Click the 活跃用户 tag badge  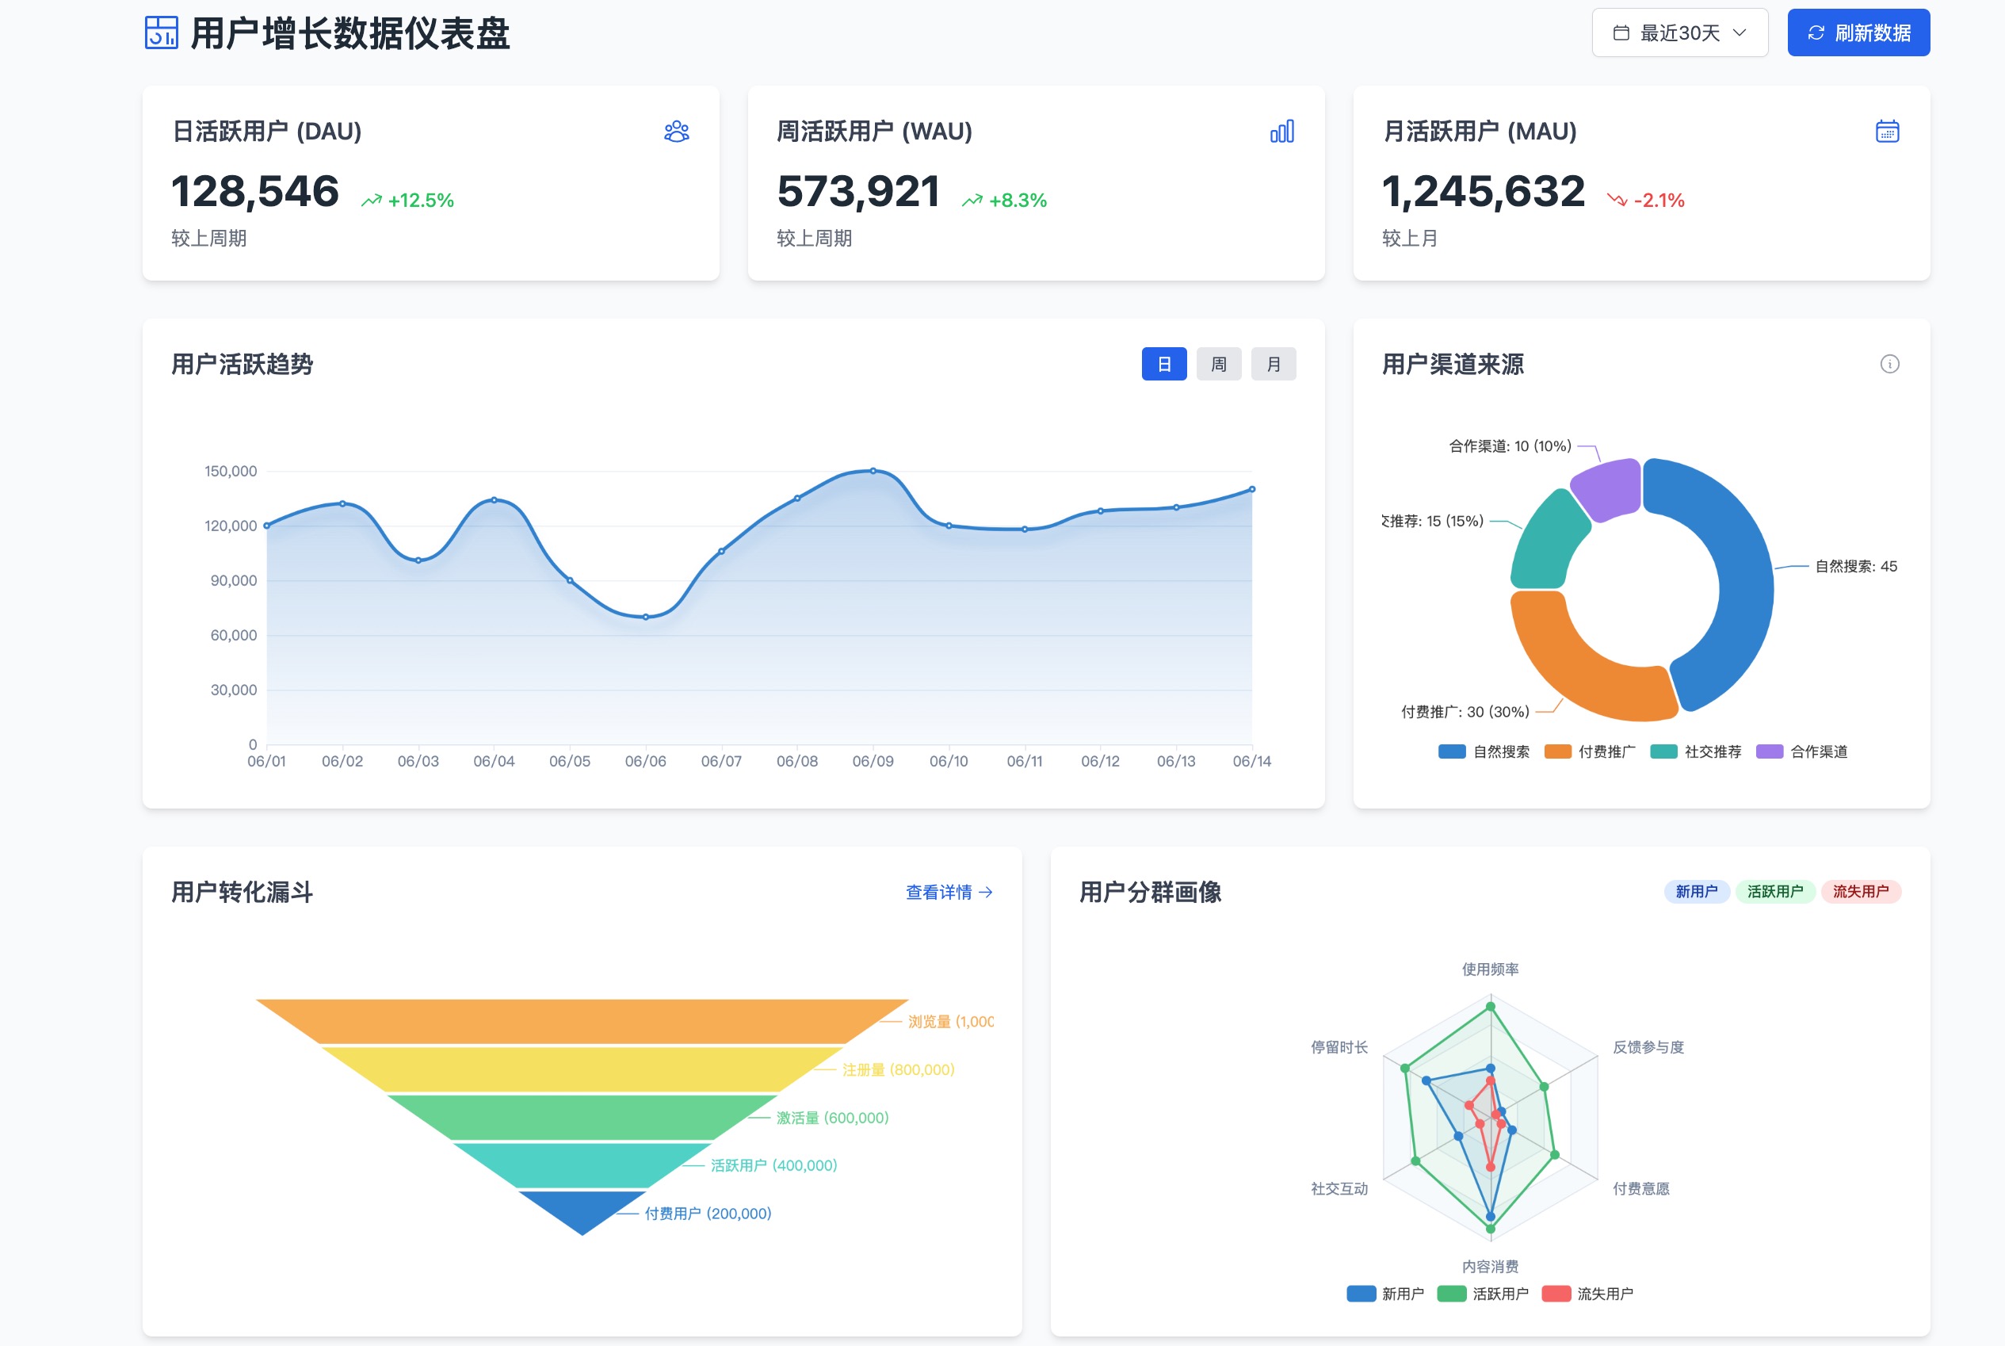click(x=1774, y=891)
